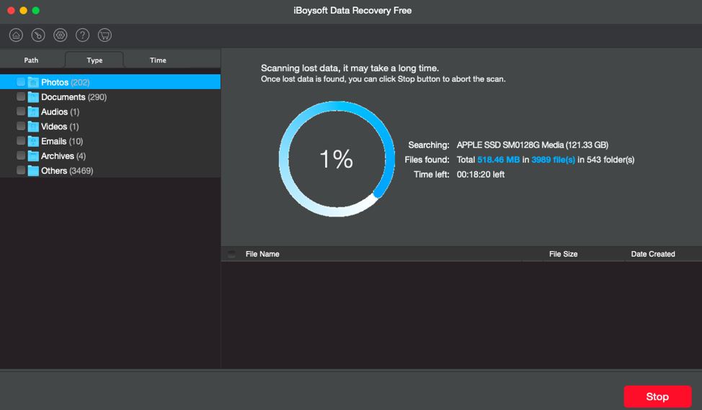Image resolution: width=702 pixels, height=410 pixels.
Task: Check the Photos checkbox
Action: (x=21, y=82)
